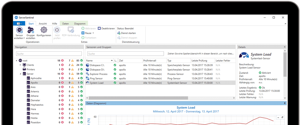The image size is (301, 125).
Task: Select Ares server in the tree
Action: click(x=33, y=87)
